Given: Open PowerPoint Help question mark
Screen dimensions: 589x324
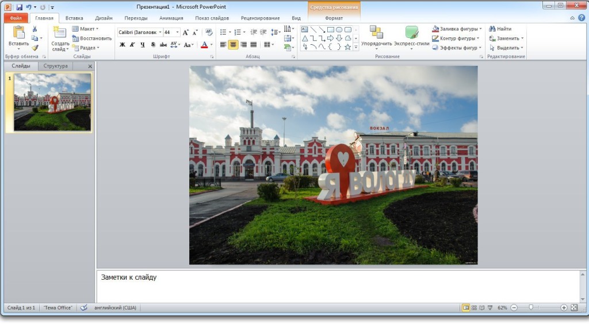Looking at the screenshot, I should 581,18.
